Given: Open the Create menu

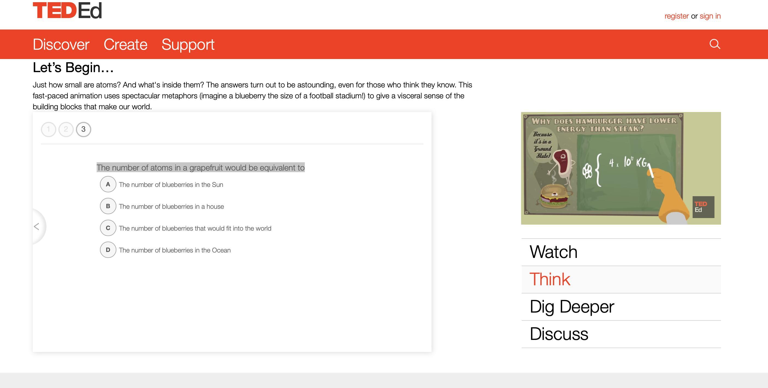Looking at the screenshot, I should 125,45.
